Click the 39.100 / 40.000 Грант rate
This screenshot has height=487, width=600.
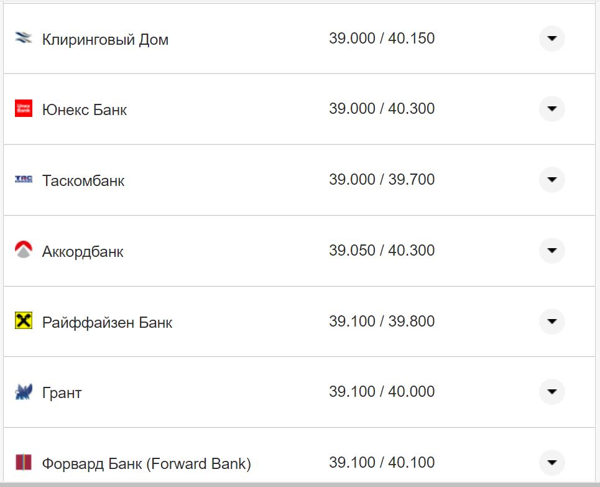pyautogui.click(x=382, y=392)
